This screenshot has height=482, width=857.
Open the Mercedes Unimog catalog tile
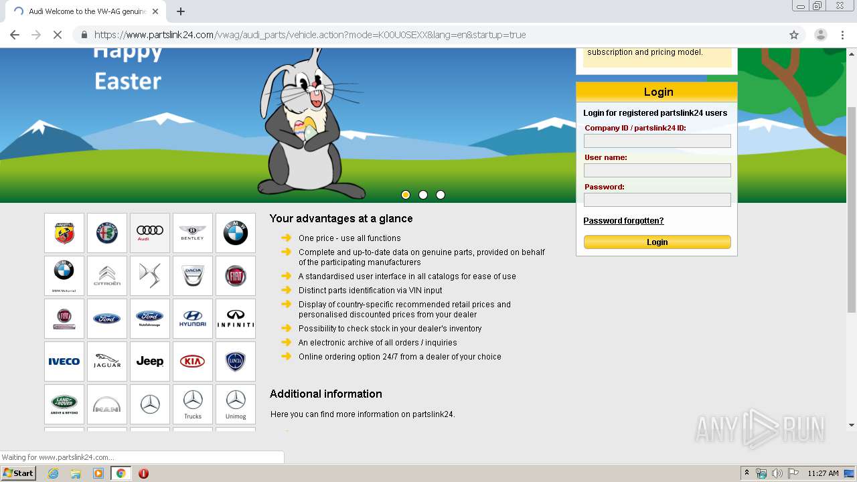[236, 404]
